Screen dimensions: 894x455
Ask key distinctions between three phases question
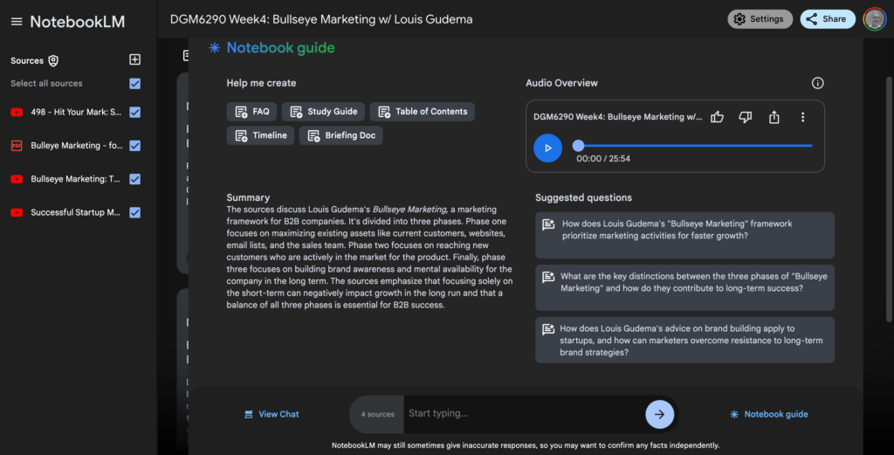pyautogui.click(x=684, y=287)
